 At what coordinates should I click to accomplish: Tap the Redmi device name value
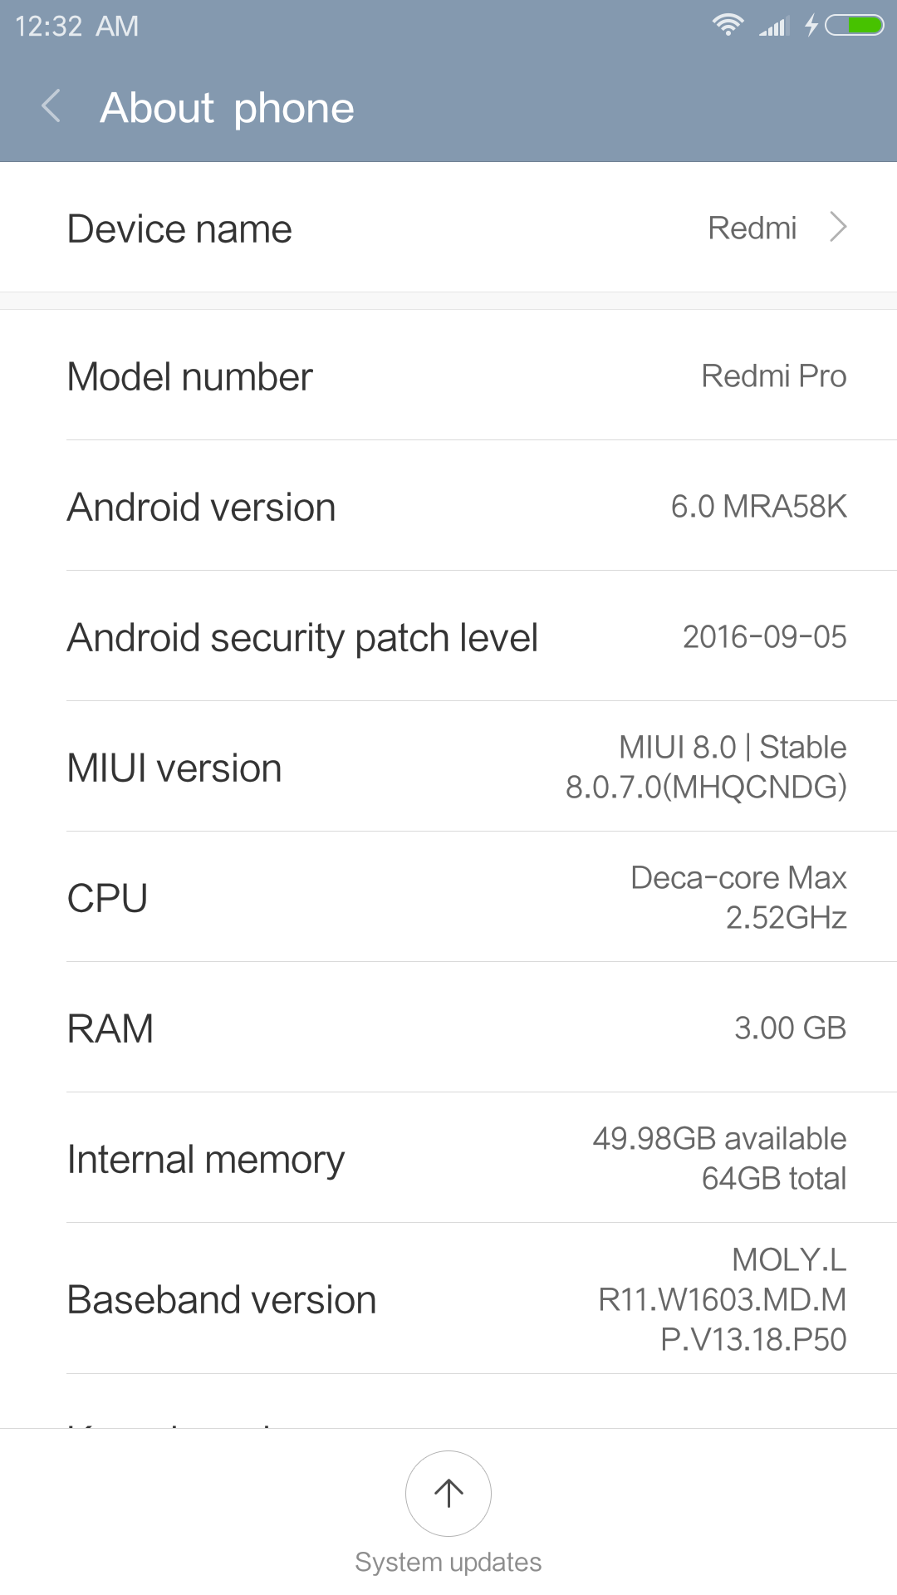(752, 228)
